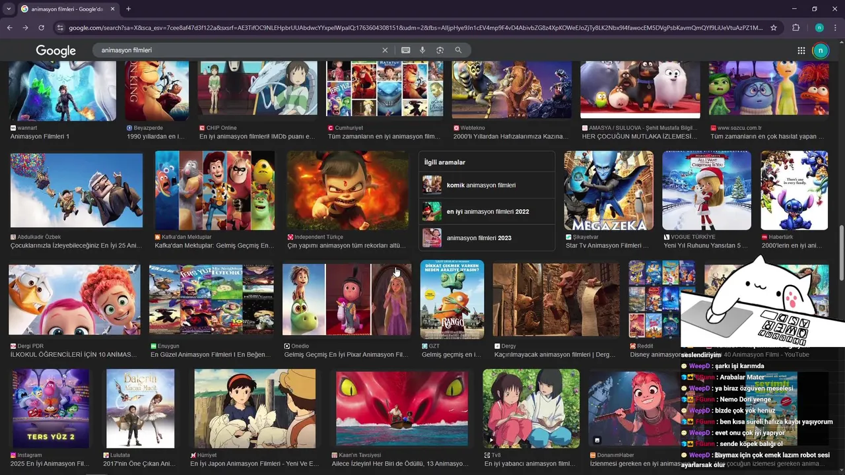Screen dimensions: 845x475
Task: Open the baby and stork image
Action: click(x=75, y=300)
